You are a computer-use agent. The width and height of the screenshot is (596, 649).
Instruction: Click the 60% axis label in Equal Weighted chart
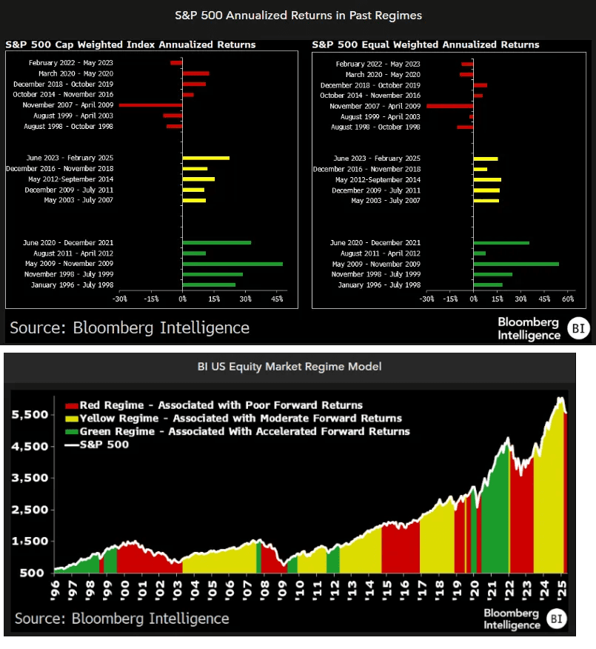coord(568,299)
